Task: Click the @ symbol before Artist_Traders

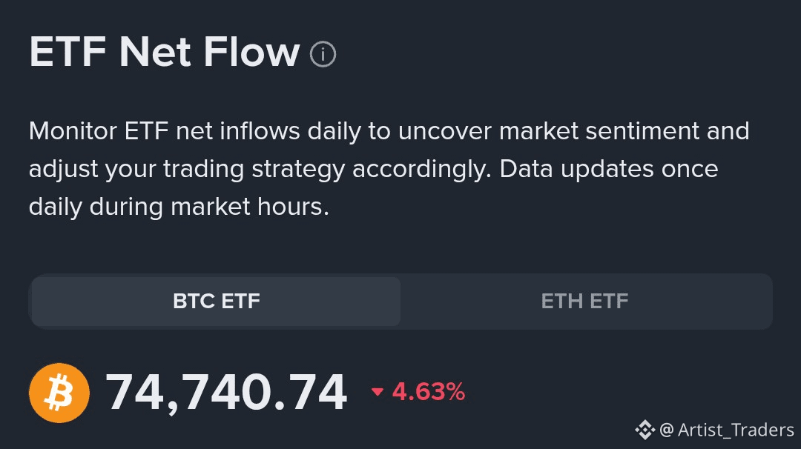Action: (666, 430)
